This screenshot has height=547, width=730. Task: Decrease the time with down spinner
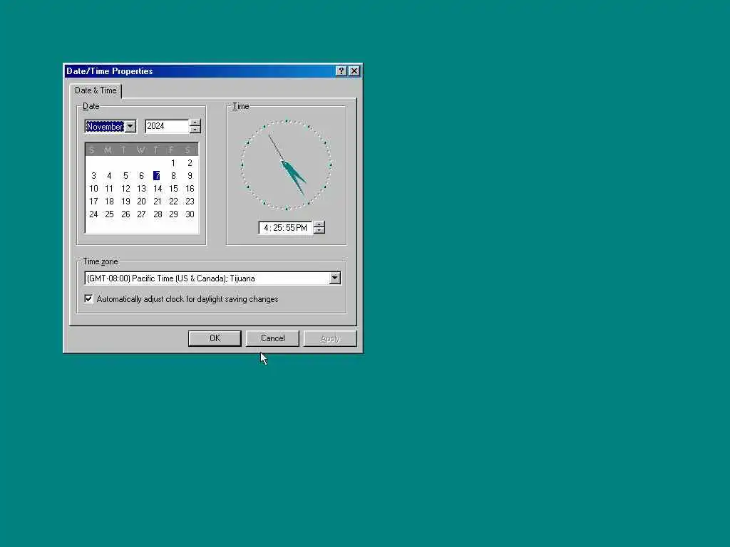click(x=319, y=231)
